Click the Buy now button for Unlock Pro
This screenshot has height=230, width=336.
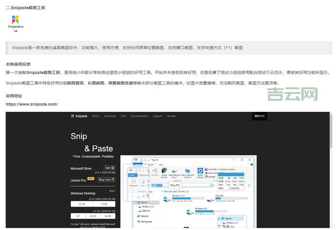click(x=106, y=180)
